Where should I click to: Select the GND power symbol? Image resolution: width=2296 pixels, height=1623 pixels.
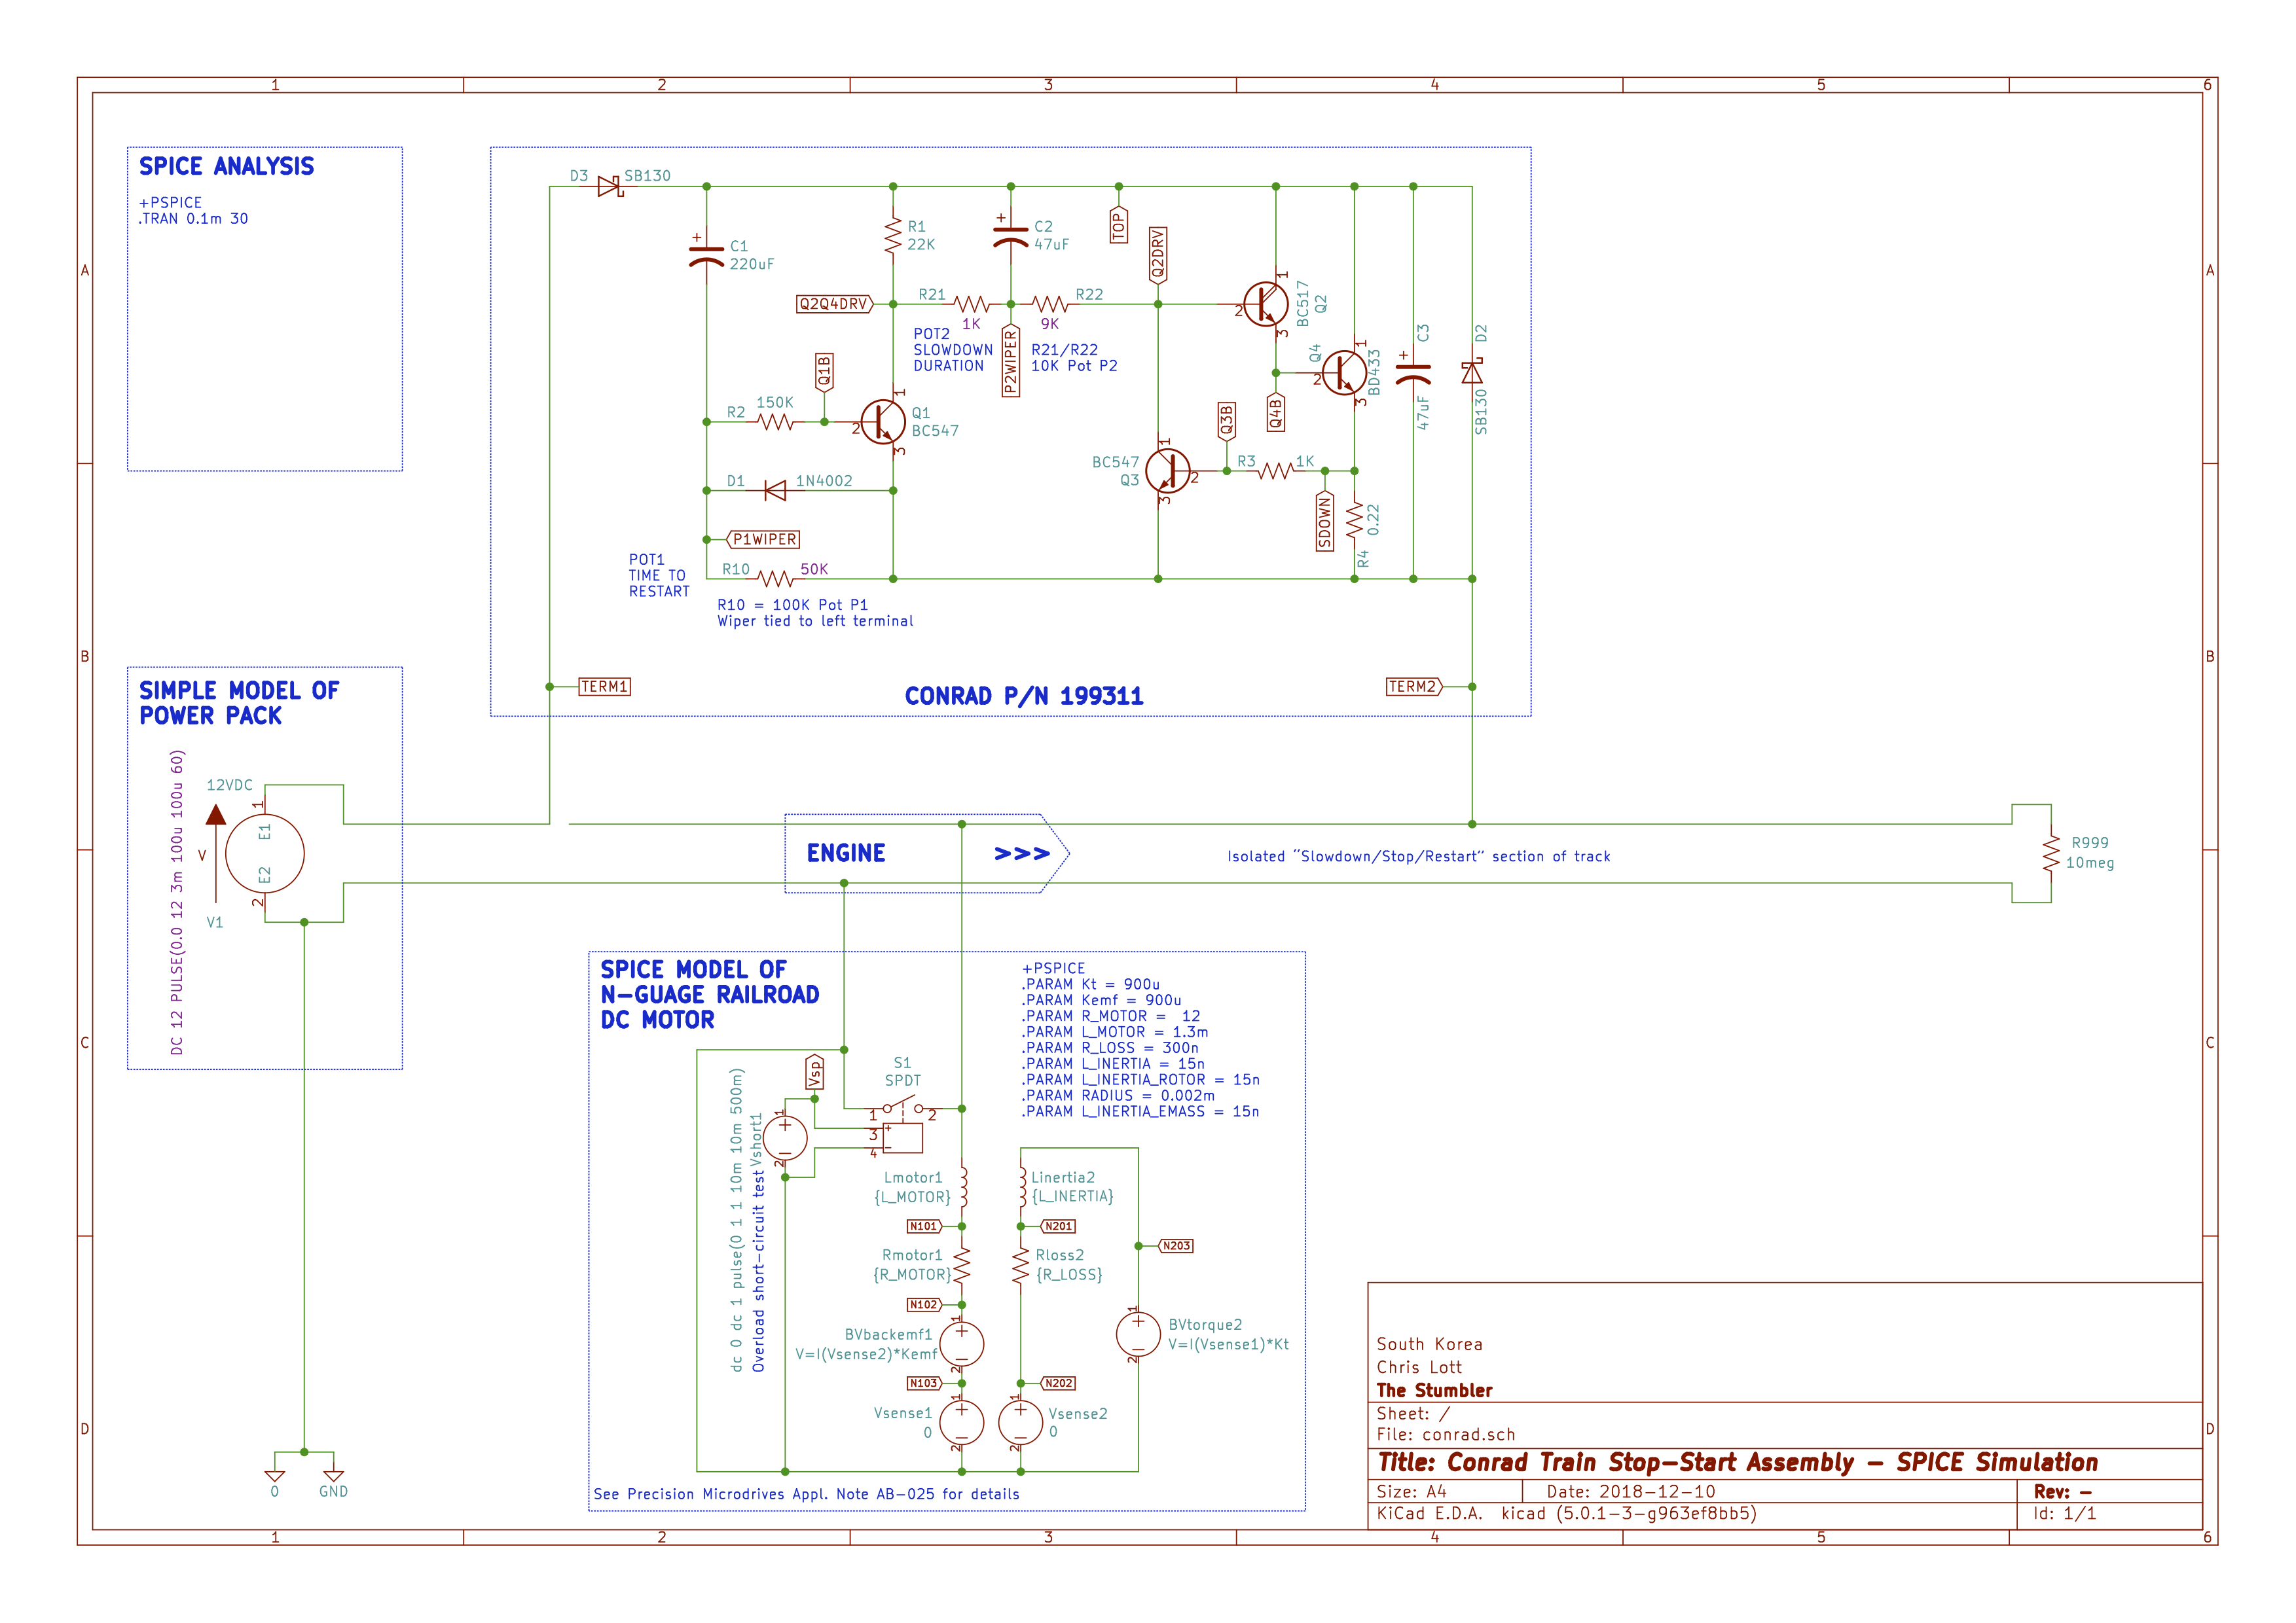click(x=334, y=1476)
